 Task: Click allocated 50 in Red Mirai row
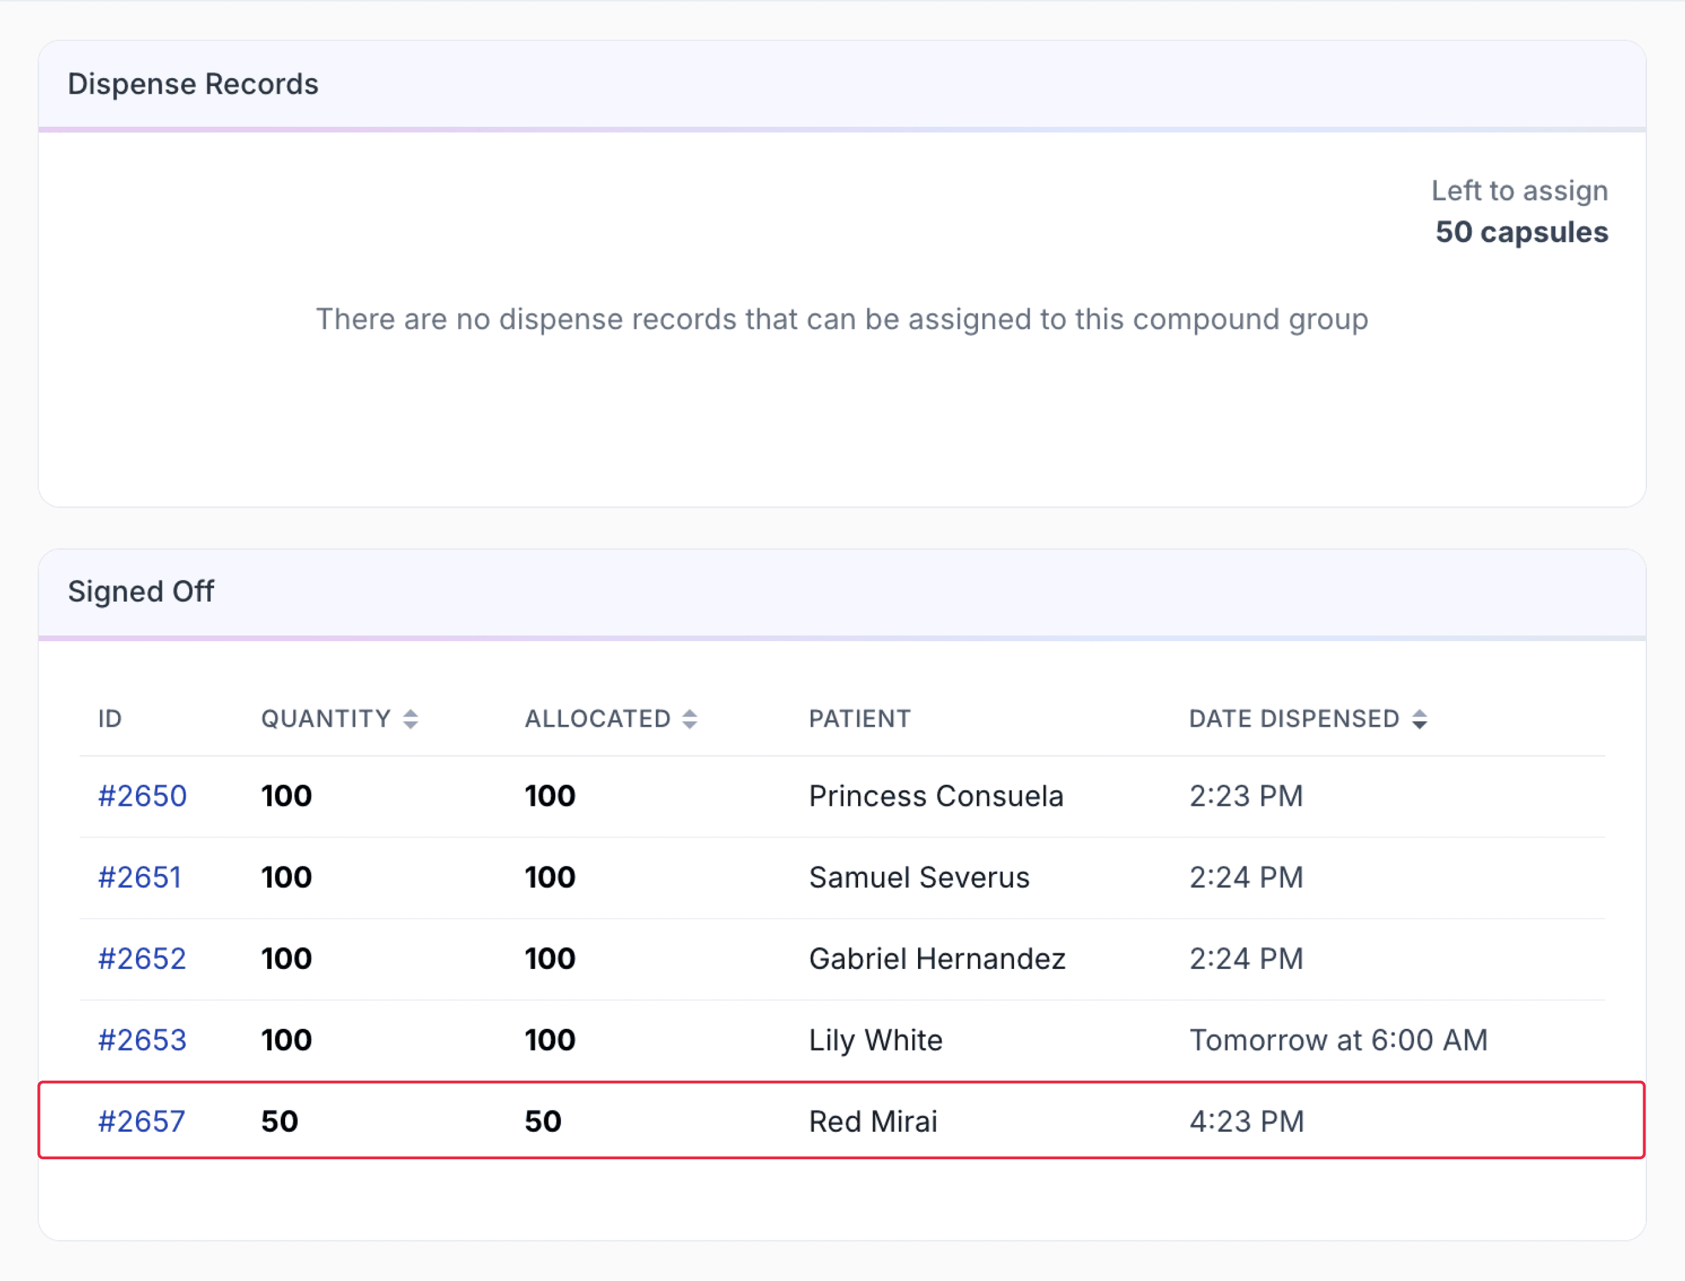544,1122
